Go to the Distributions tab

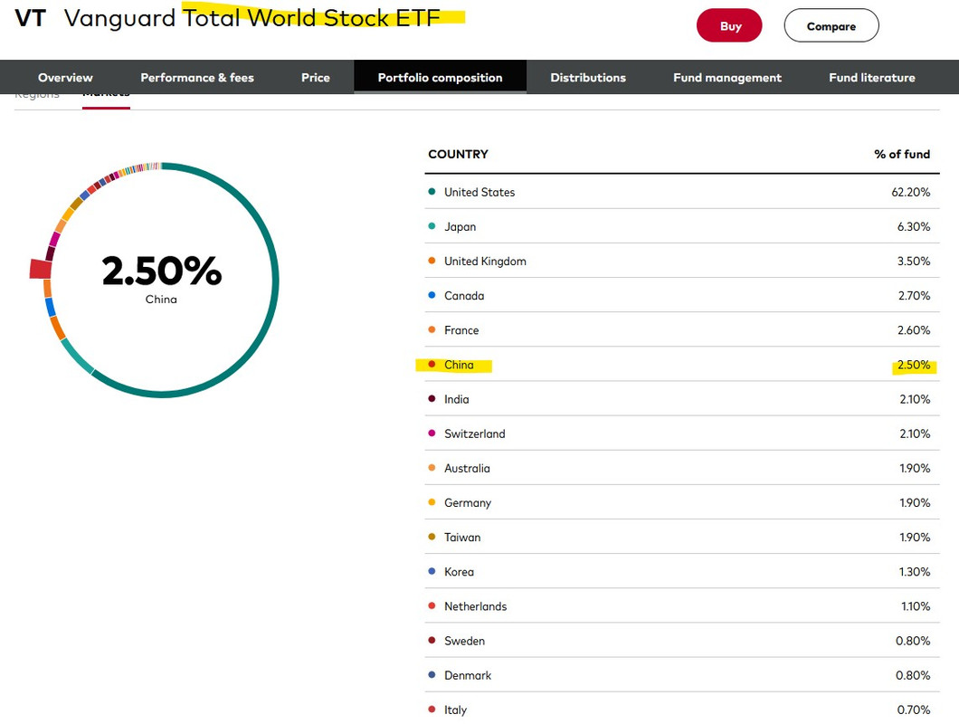click(x=588, y=77)
